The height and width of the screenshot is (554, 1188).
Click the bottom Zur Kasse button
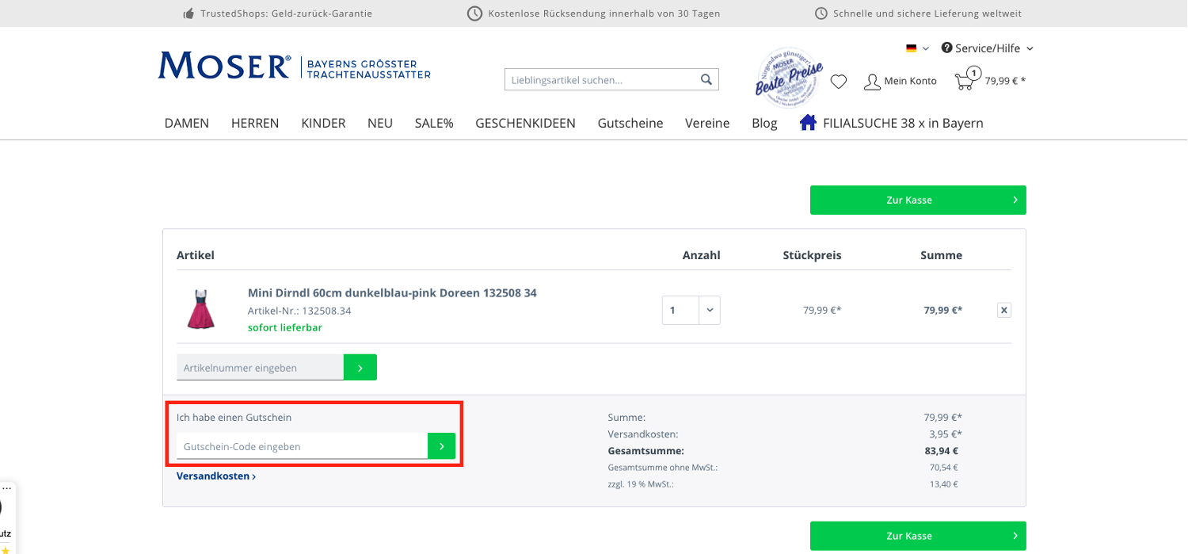point(918,536)
